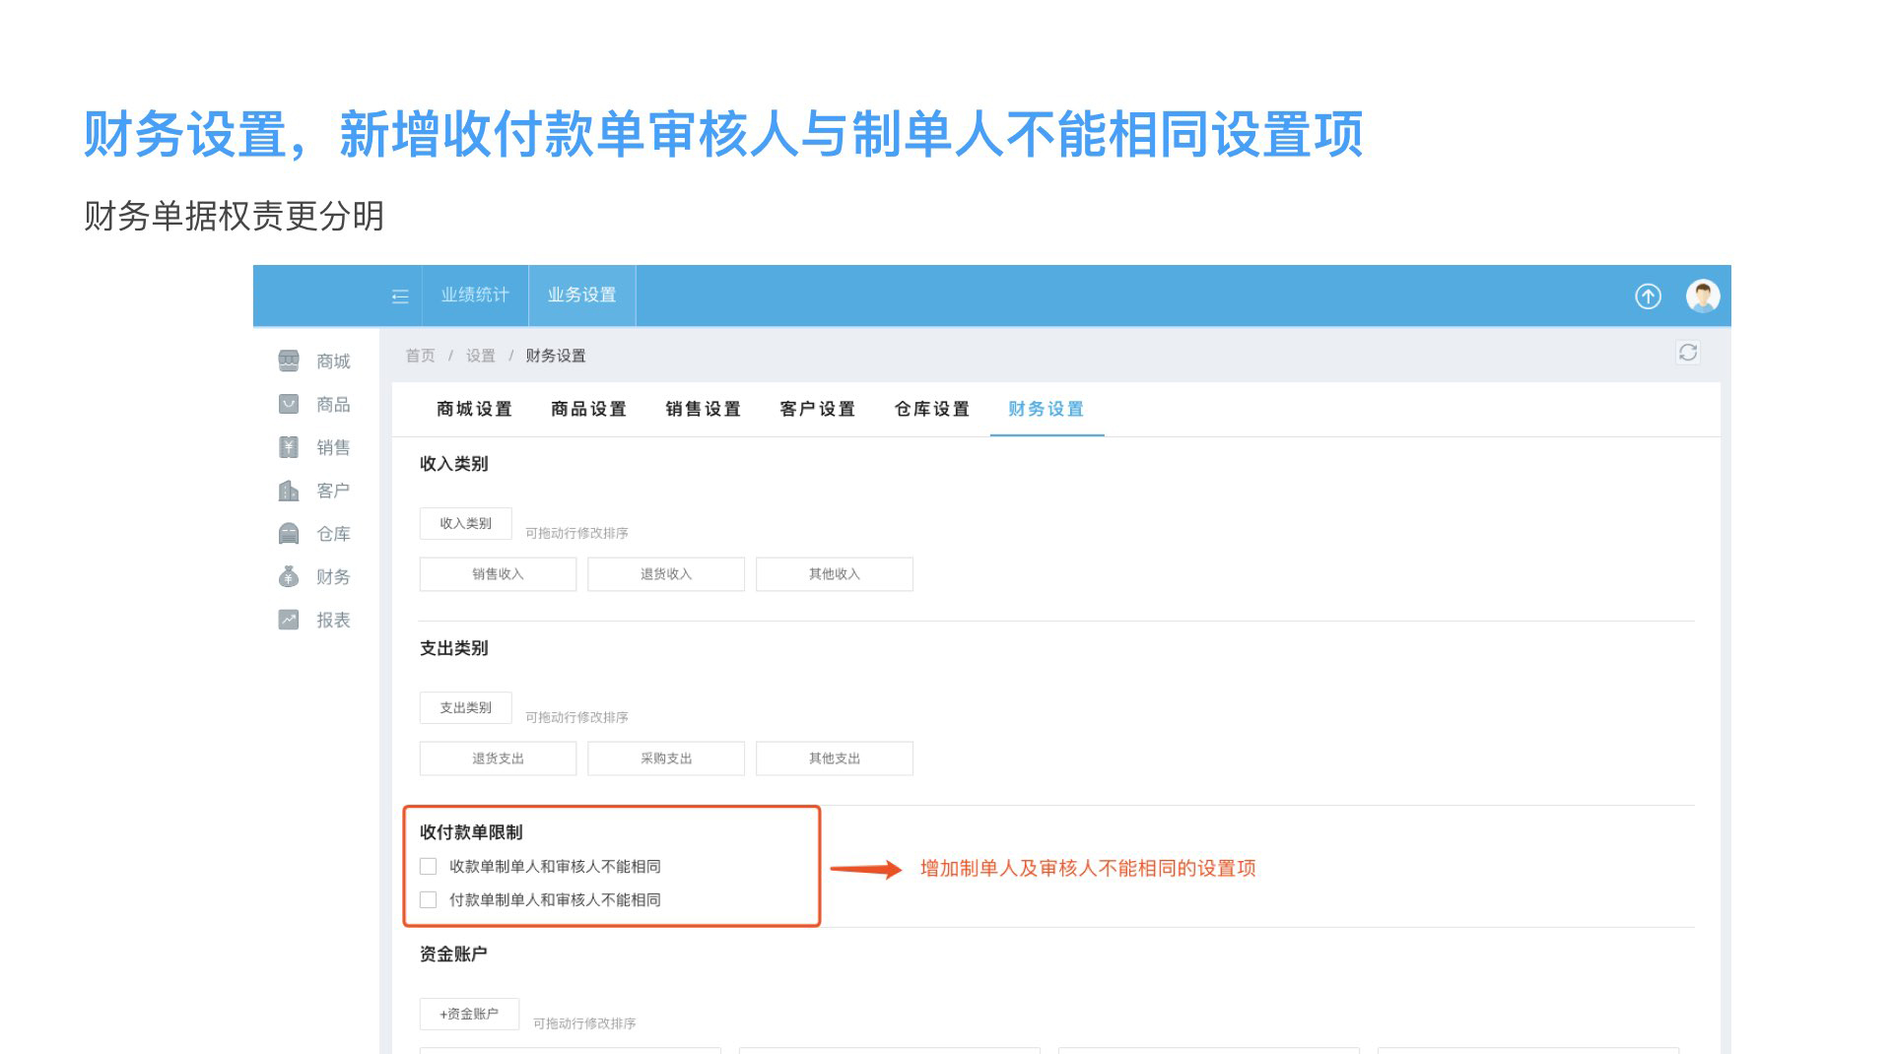Click the 收入类别 add button
Image resolution: width=1892 pixels, height=1054 pixels.
click(465, 523)
